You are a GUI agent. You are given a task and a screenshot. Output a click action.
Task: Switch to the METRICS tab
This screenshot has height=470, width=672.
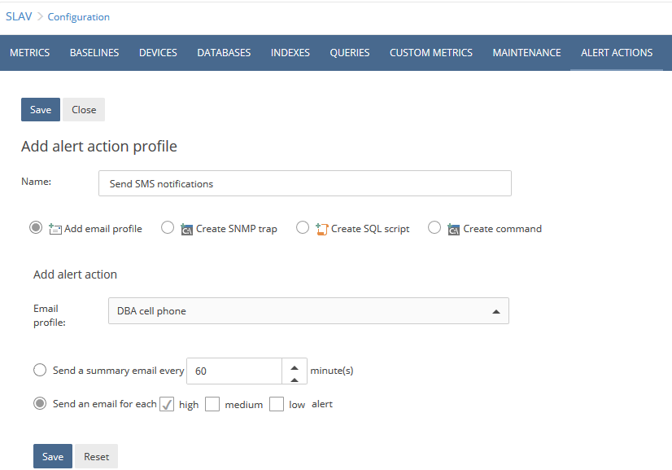coord(29,52)
